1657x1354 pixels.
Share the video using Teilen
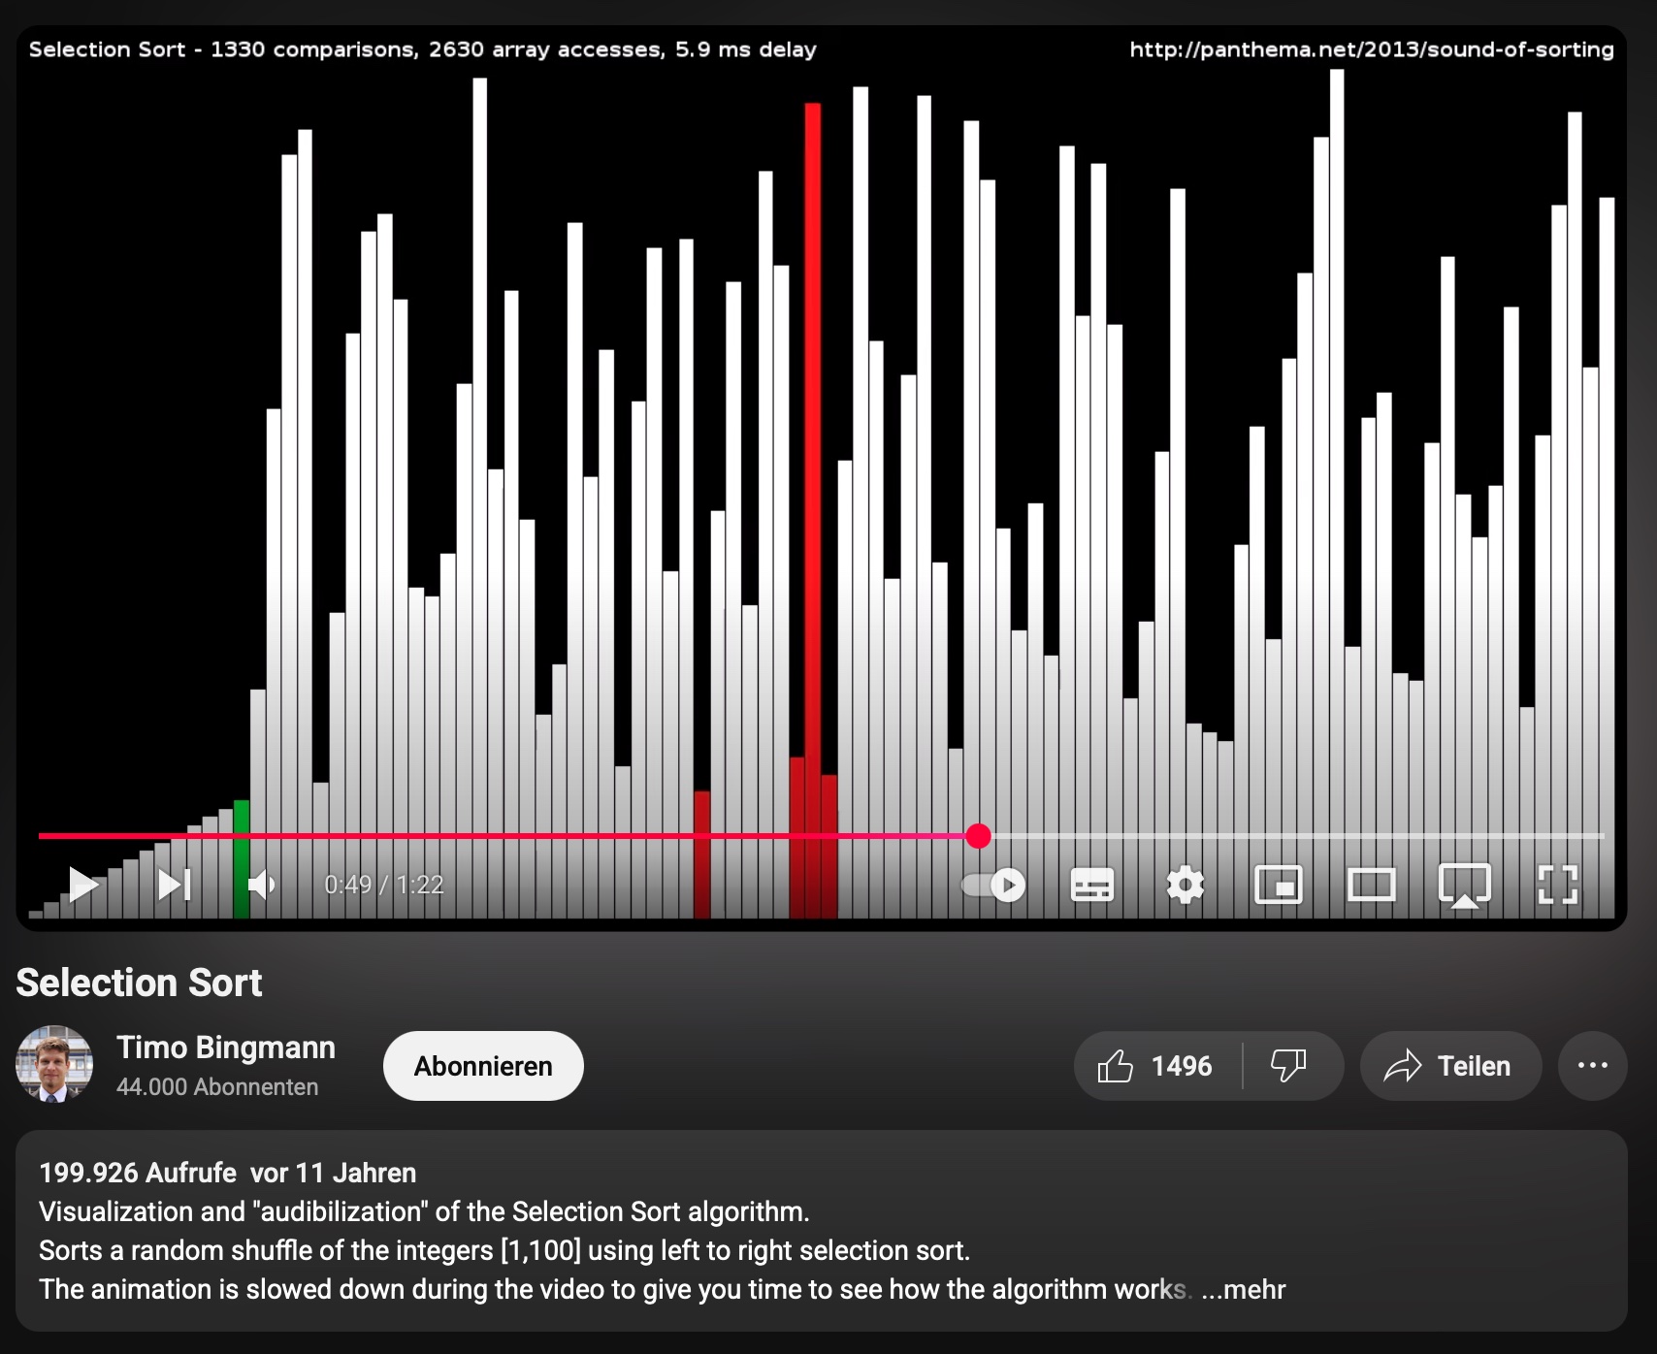(1450, 1066)
